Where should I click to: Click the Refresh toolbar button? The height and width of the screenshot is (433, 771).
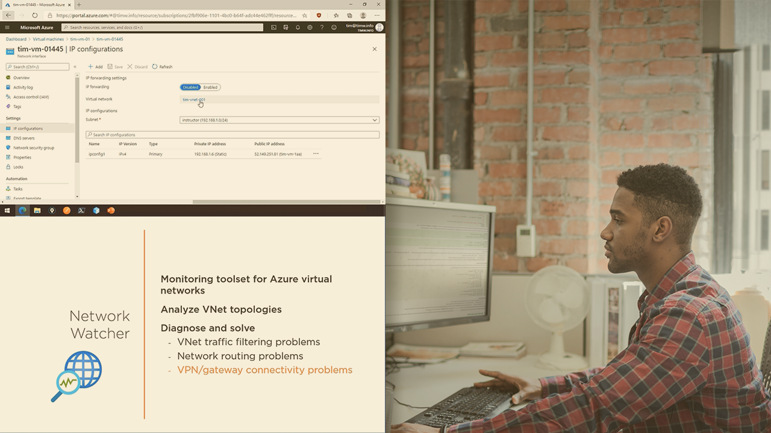(x=162, y=67)
